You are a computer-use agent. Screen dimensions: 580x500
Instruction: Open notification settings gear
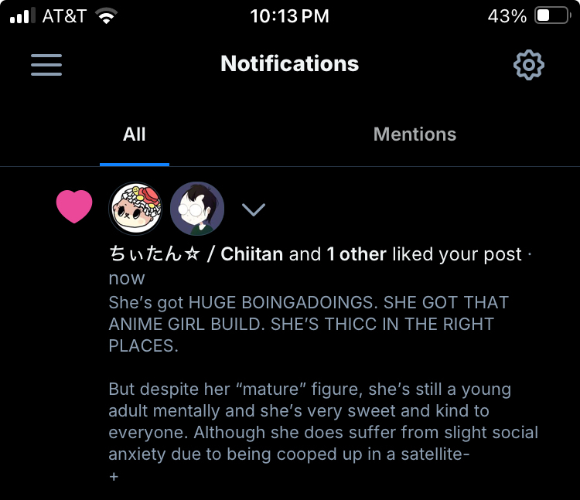[529, 65]
